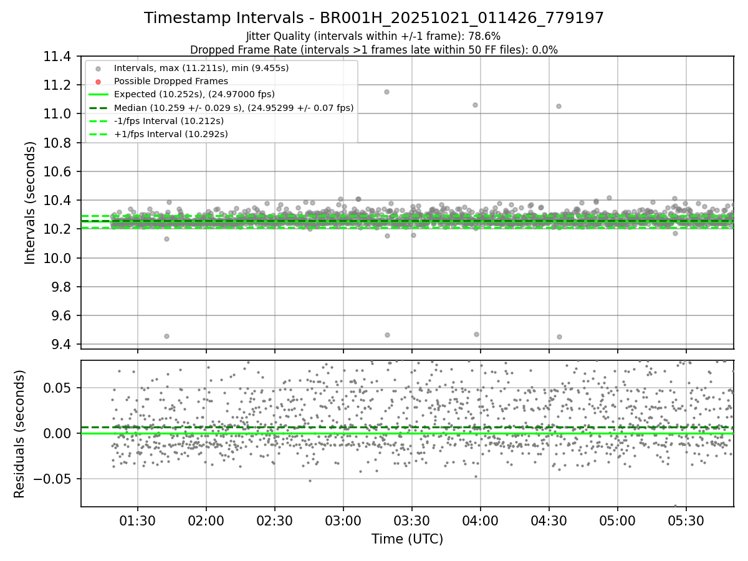This screenshot has height=561, width=748.
Task: Click the 9.47s low outlier between 03:00 and 03:30
Action: coord(387,335)
